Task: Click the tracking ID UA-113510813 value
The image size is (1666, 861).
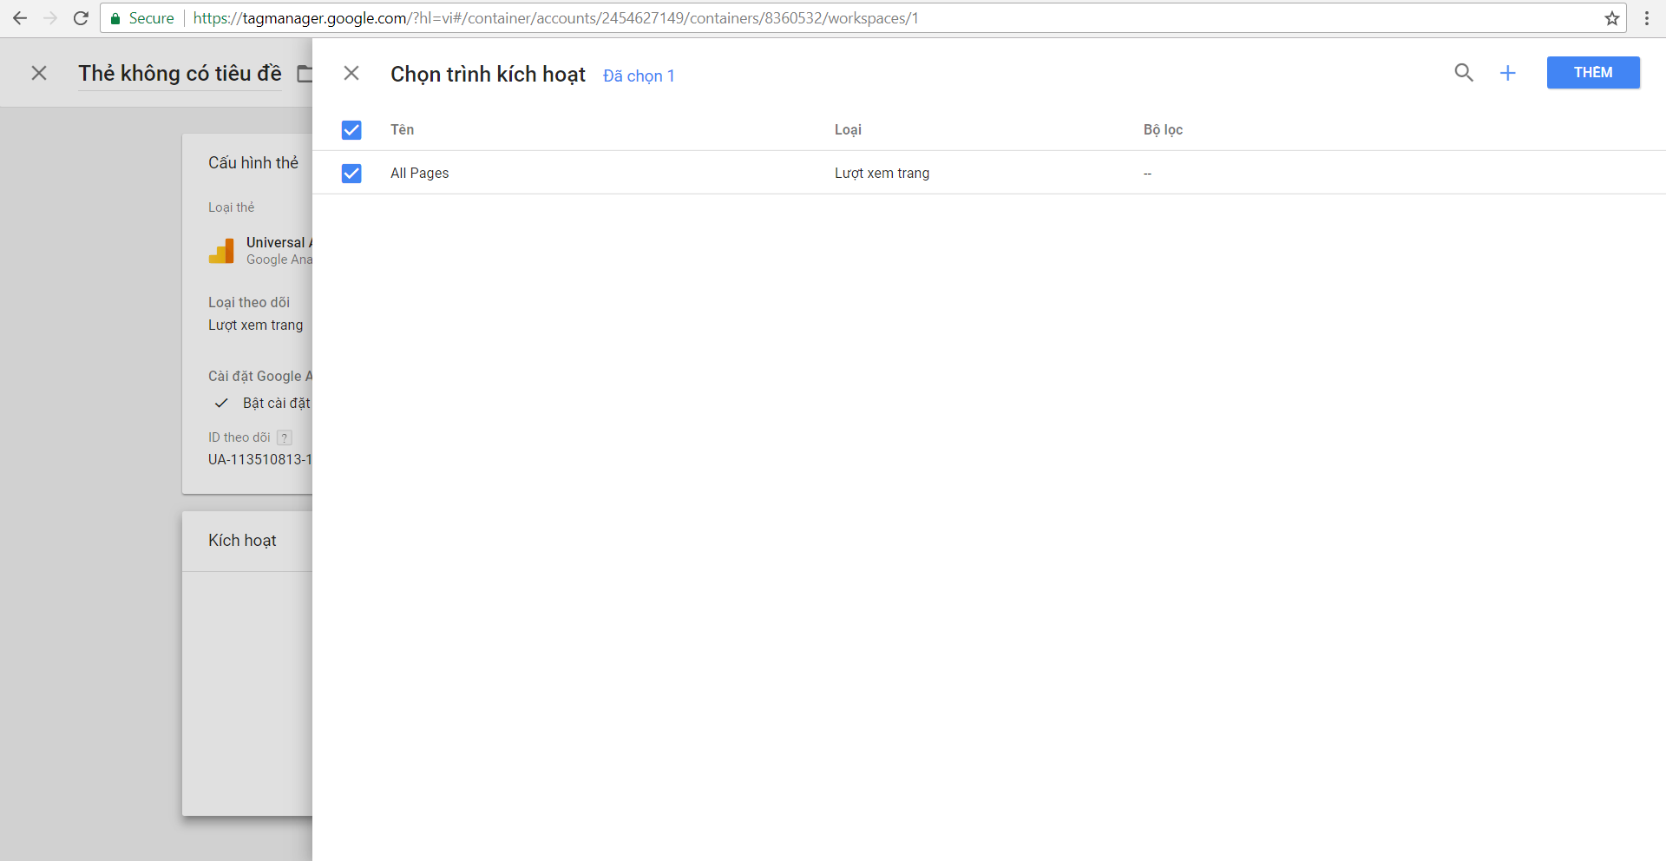Action: [259, 460]
